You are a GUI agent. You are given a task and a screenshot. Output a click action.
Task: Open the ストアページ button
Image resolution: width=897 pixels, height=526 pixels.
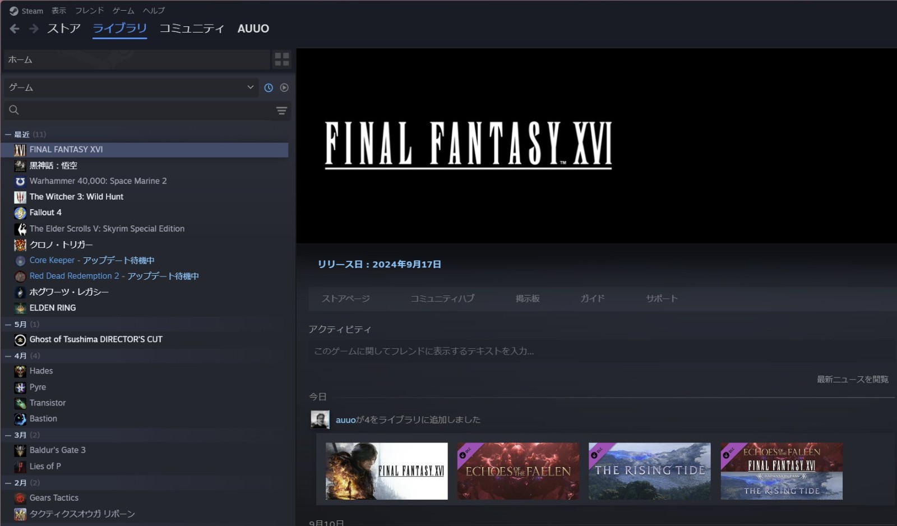(346, 299)
